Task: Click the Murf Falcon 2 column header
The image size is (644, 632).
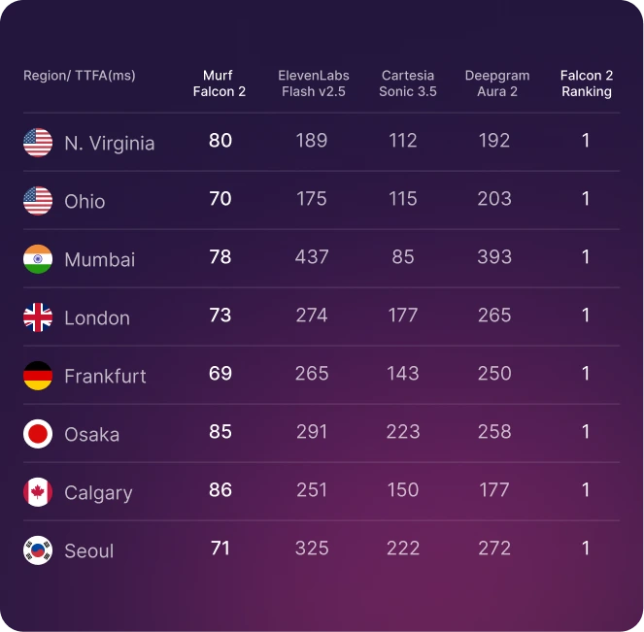Action: coord(219,83)
